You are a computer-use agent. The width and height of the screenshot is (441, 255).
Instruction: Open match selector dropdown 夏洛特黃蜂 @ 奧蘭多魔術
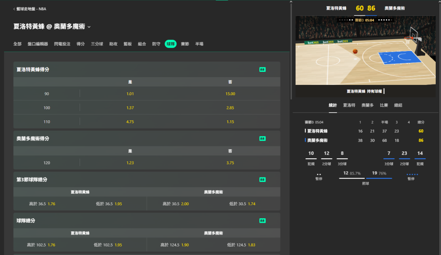(89, 27)
